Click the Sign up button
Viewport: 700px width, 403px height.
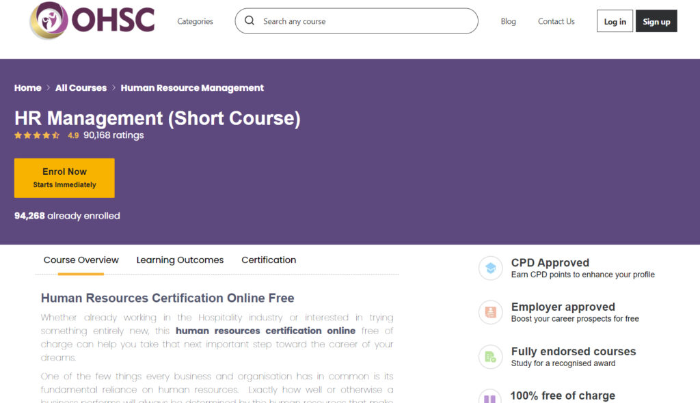tap(656, 21)
